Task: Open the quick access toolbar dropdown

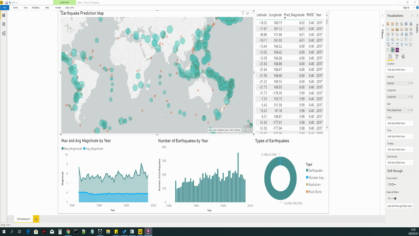Action: click(x=16, y=3)
